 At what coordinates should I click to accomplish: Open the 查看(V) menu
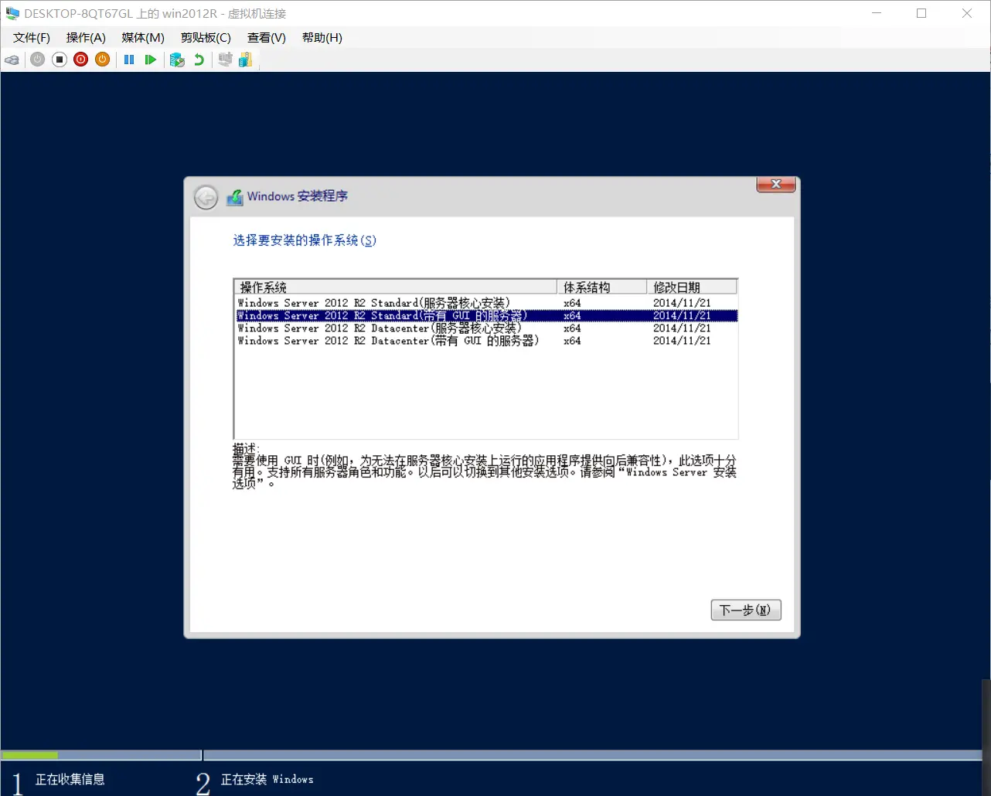pos(267,37)
